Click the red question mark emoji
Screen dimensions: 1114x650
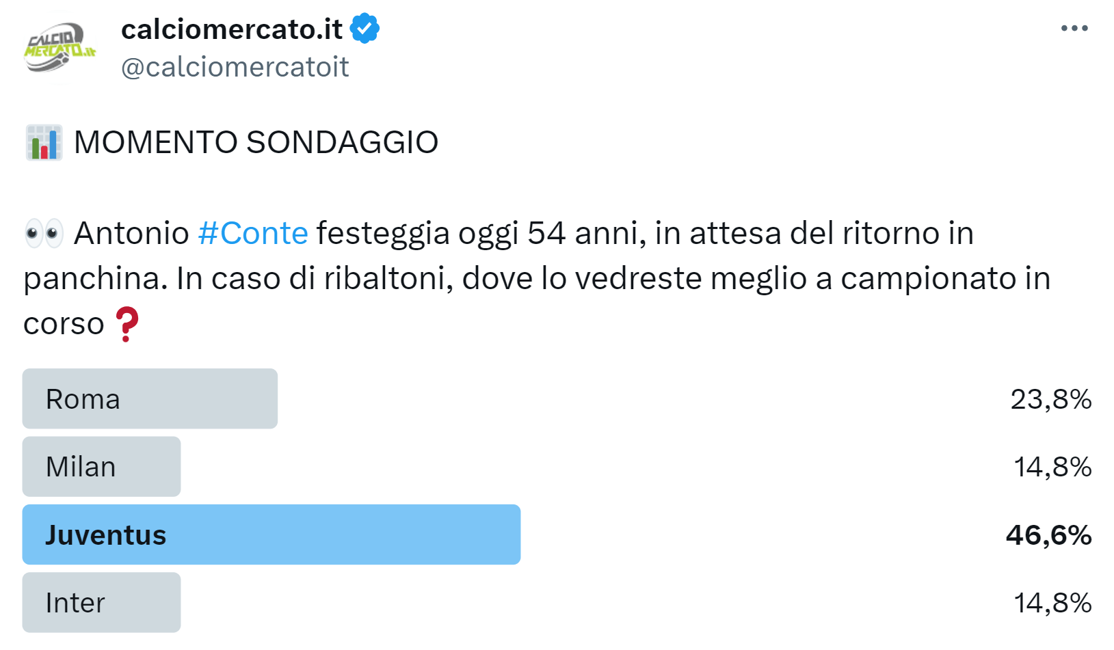coord(128,324)
